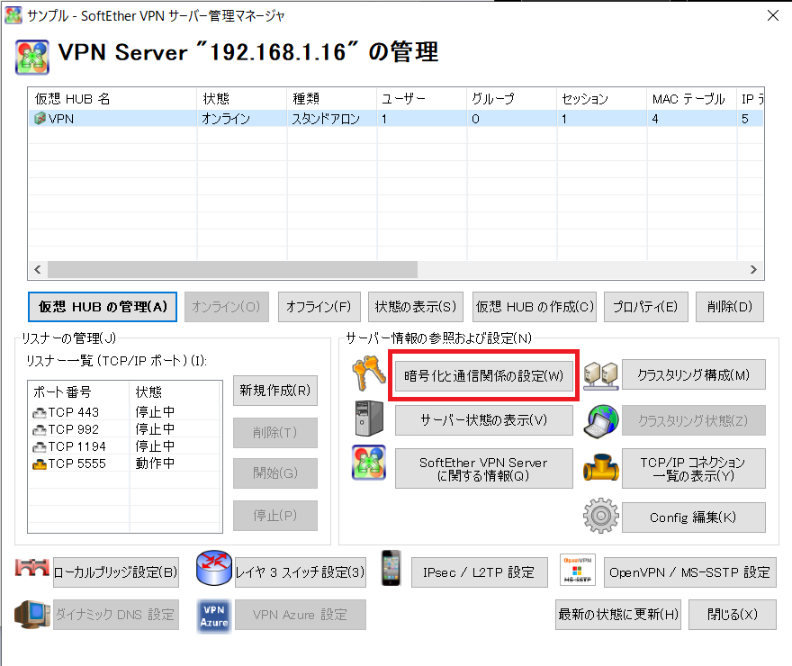This screenshot has height=666, width=792.
Task: Open hub プロパティ(E)
Action: pyautogui.click(x=646, y=307)
